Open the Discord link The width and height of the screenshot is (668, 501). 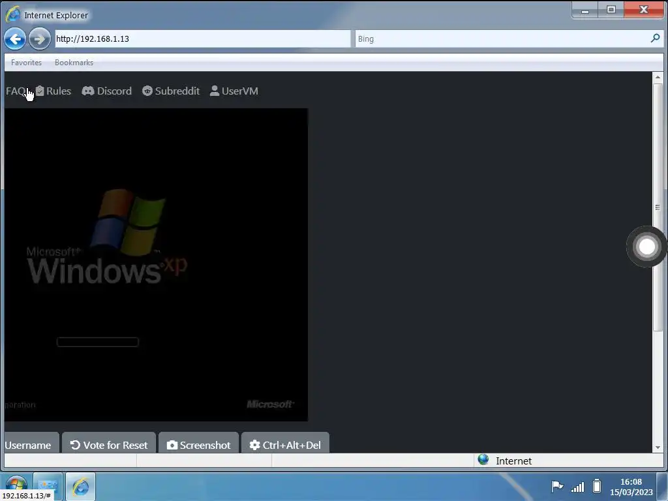pos(106,91)
